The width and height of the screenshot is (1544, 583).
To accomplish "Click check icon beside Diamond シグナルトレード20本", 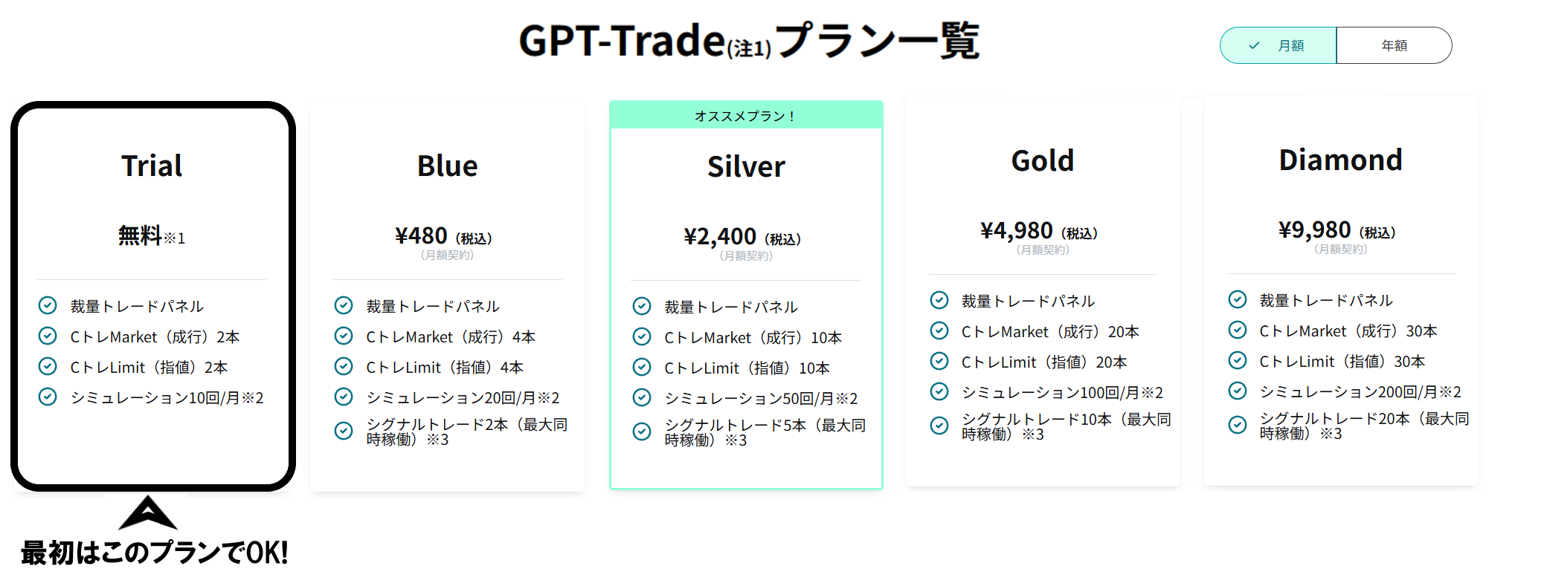I will click(x=1238, y=425).
